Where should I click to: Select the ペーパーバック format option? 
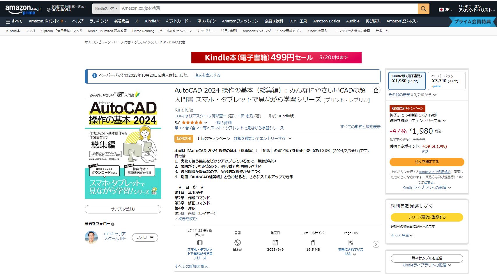pyautogui.click(x=446, y=81)
